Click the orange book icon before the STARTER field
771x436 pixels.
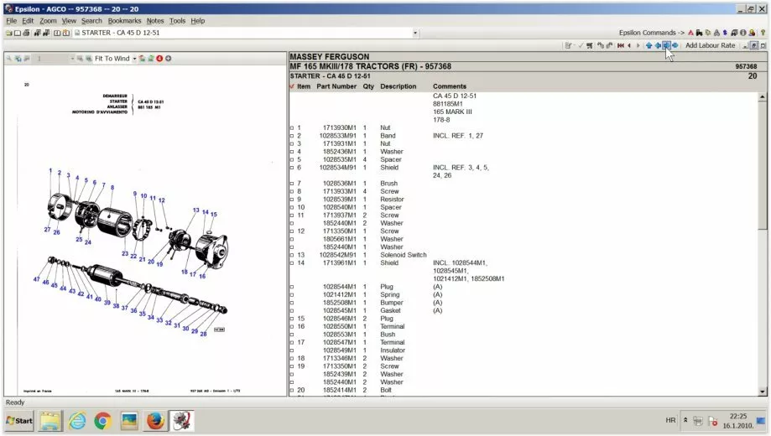[x=65, y=33]
